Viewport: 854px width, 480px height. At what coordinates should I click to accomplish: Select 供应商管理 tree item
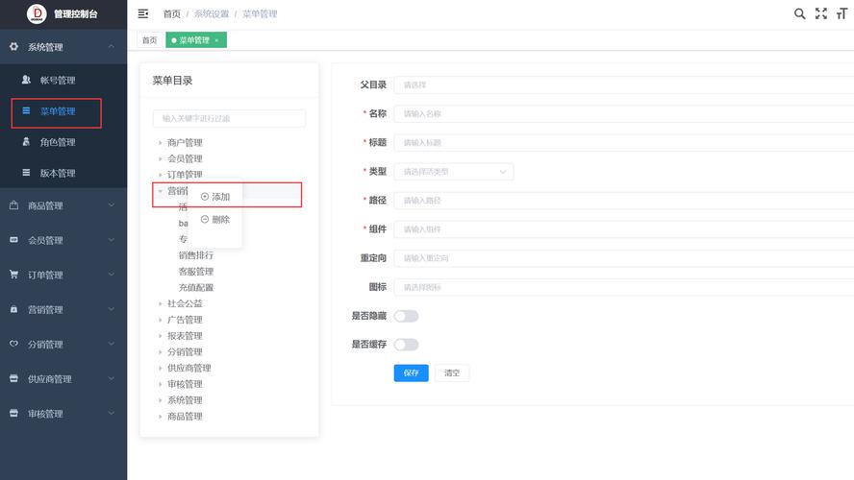click(189, 368)
